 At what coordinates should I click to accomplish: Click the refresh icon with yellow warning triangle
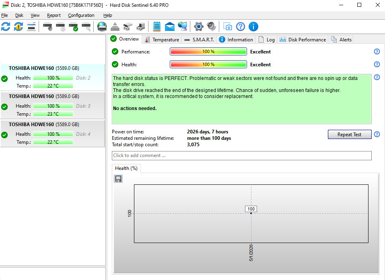(19, 27)
